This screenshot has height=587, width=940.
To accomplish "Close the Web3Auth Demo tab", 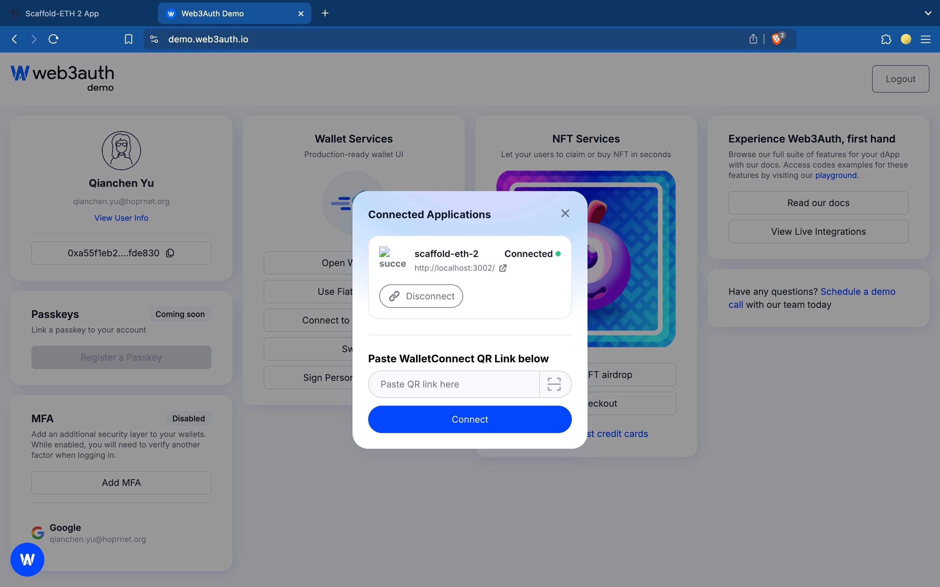I will click(x=301, y=14).
